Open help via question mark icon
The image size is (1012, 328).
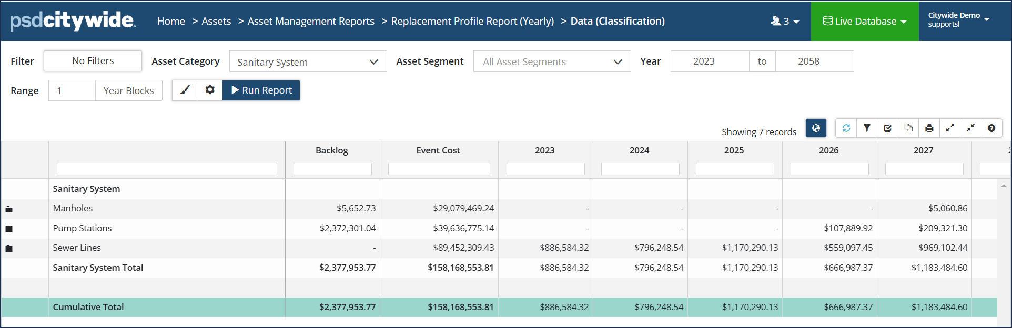(991, 128)
